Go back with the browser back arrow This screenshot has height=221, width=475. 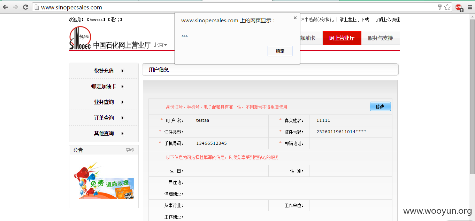point(6,7)
